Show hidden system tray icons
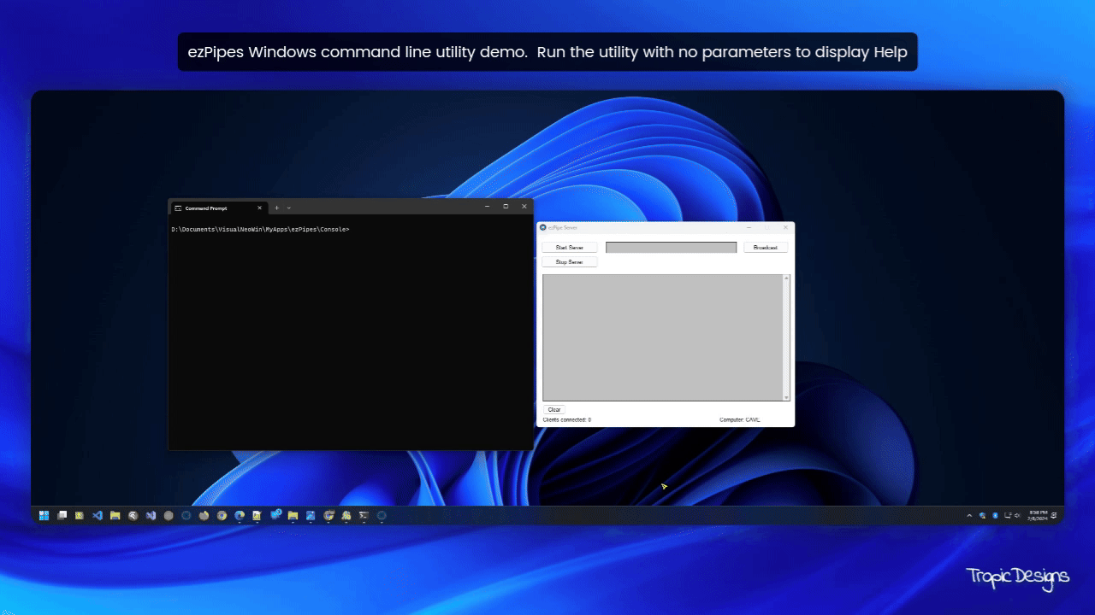The image size is (1095, 615). [x=969, y=516]
